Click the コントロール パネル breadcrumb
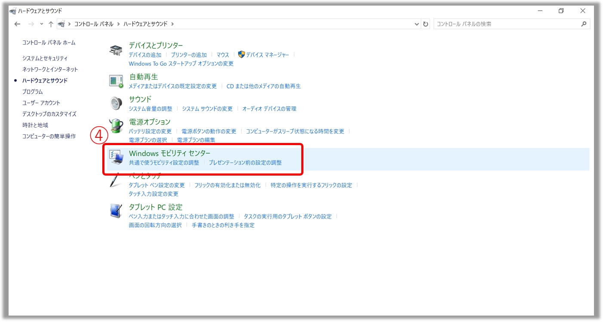The width and height of the screenshot is (603, 322). click(94, 24)
